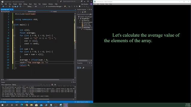Viewport: 191px width, 107px height.
Task: Expand External Dependencies node
Action: 80,22
